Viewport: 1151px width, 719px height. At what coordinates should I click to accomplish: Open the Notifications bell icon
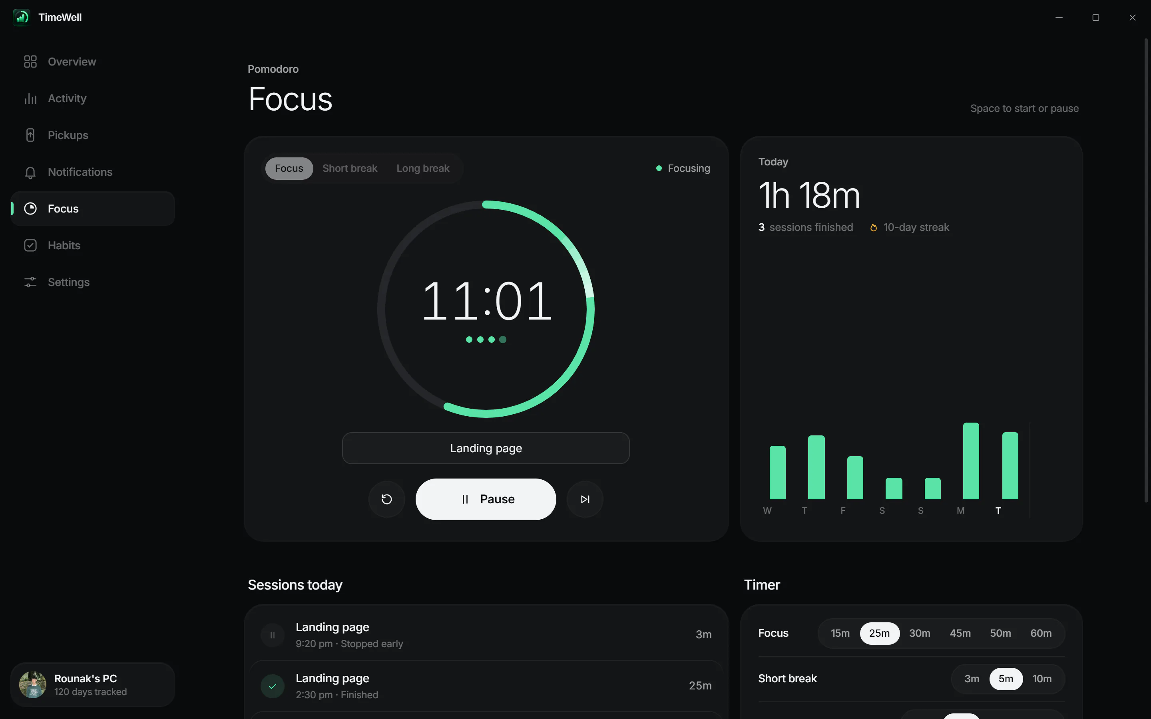(x=30, y=172)
